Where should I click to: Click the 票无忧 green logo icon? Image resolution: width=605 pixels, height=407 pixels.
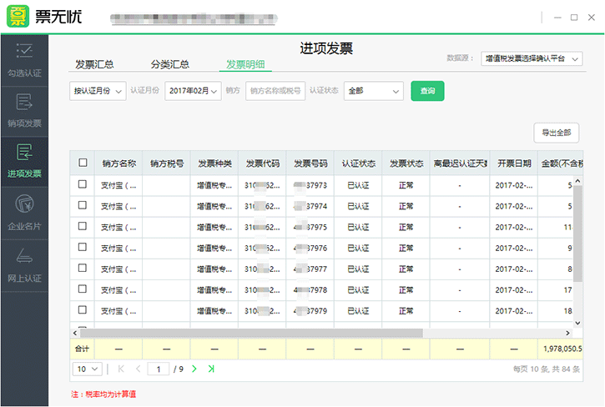pos(18,16)
